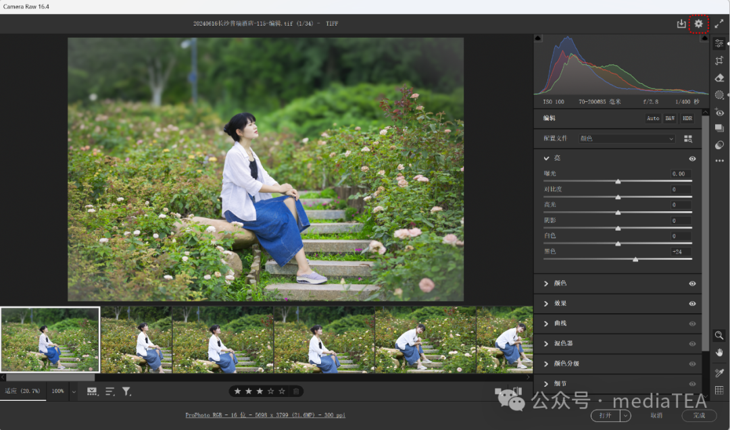Image resolution: width=730 pixels, height=430 pixels.
Task: Click the 完成 done button
Action: (699, 415)
